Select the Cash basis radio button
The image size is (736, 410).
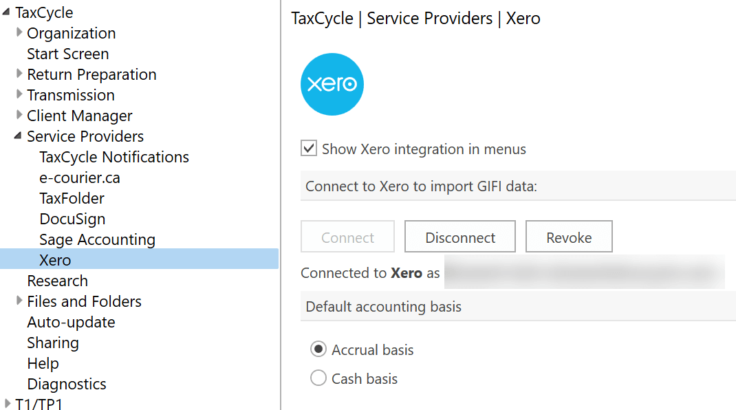point(318,378)
